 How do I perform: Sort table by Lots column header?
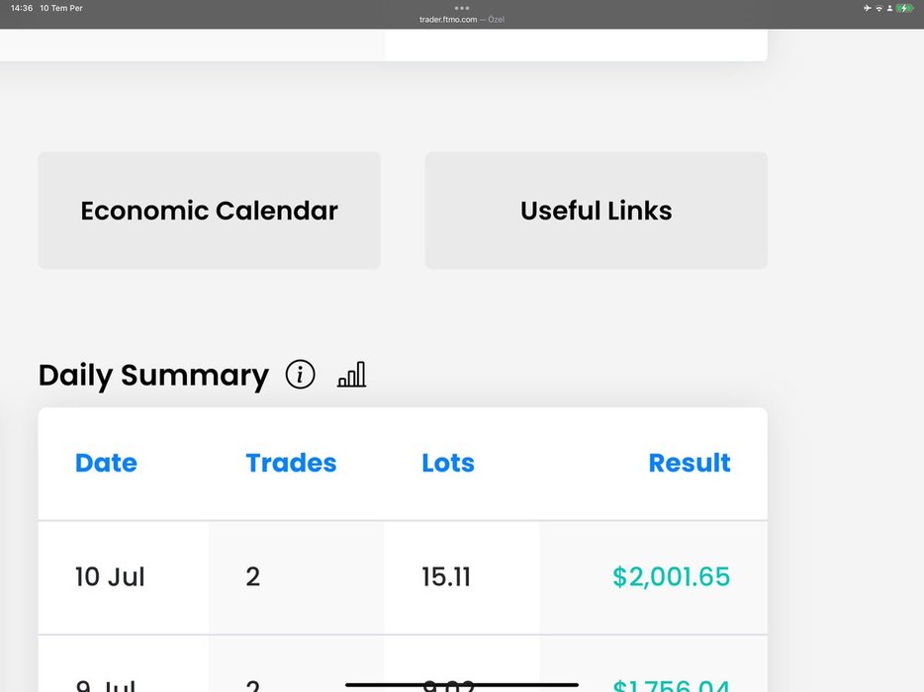(x=448, y=463)
